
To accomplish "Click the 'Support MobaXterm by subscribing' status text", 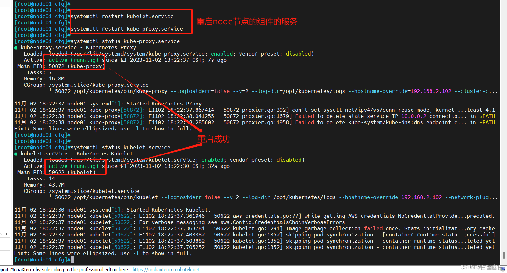I will 65,270.
